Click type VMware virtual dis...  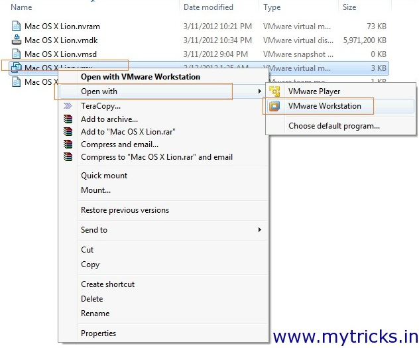(x=298, y=40)
